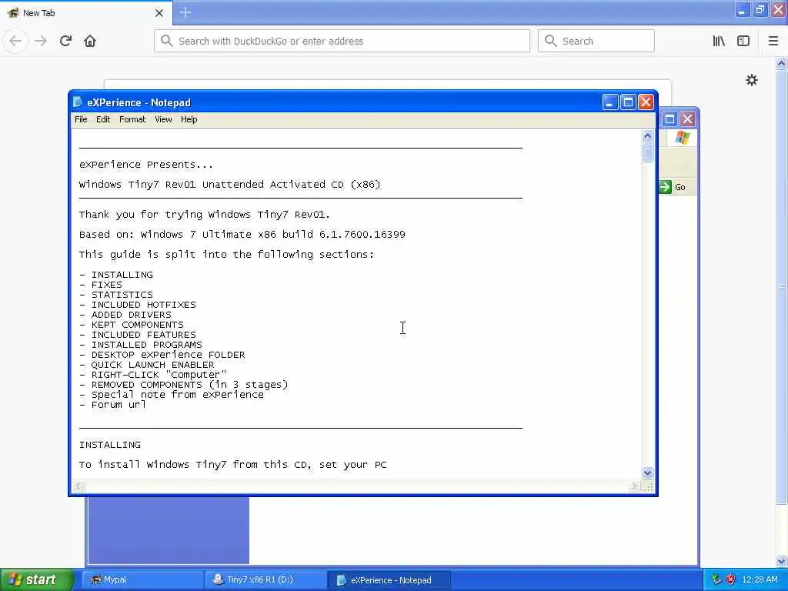
Task: Restore down the Mypal browser window
Action: click(760, 10)
